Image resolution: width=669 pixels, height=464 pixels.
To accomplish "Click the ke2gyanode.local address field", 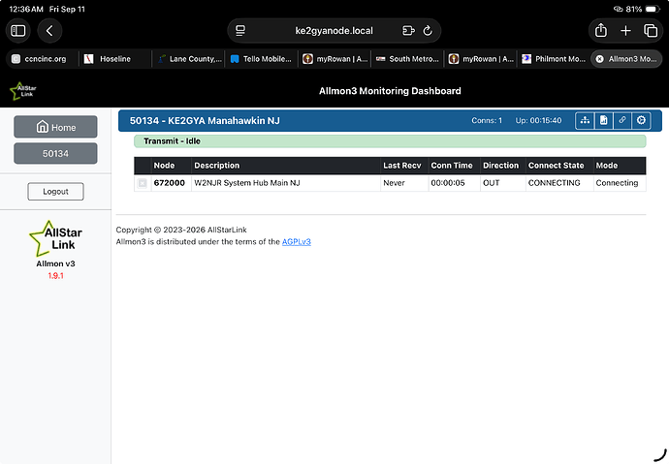I will pyautogui.click(x=334, y=31).
